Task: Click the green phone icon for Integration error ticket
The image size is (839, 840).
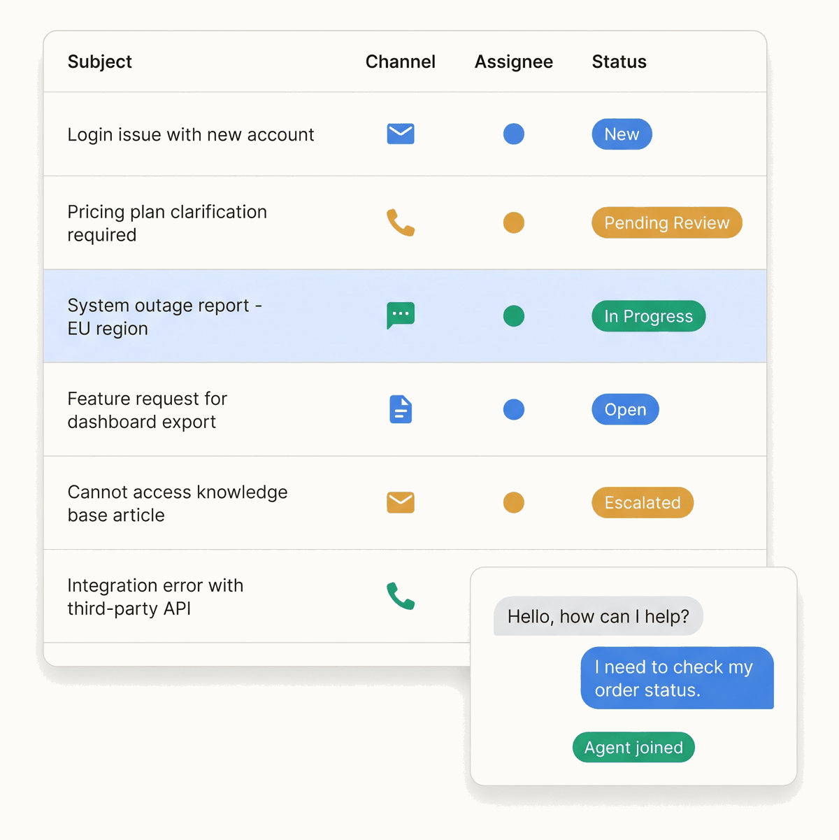Action: 401,596
